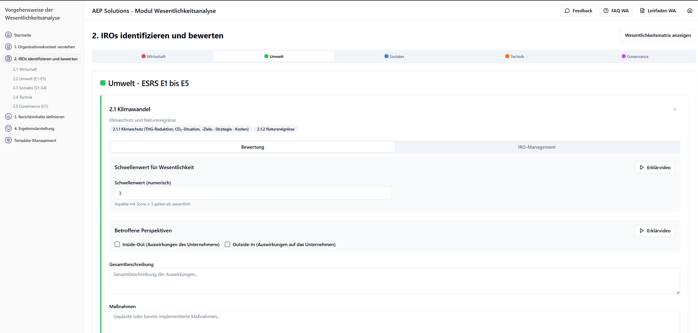Collapse the 2.1 Klimawandel section
The image size is (698, 333).
[675, 109]
